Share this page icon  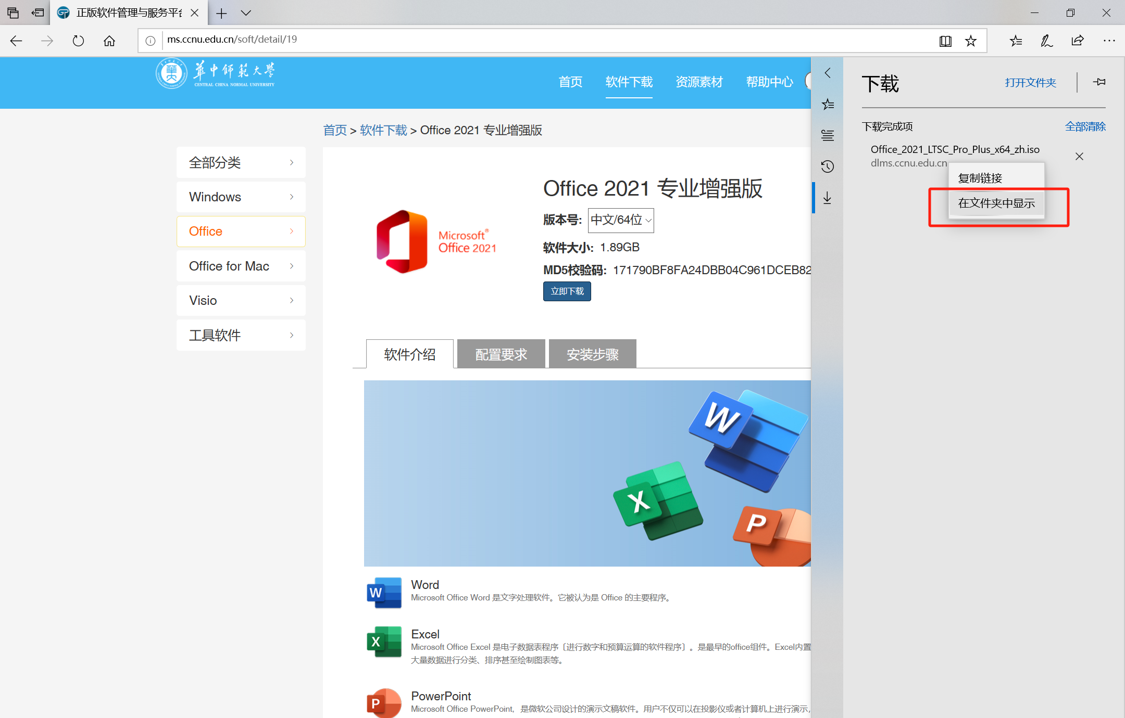point(1078,41)
